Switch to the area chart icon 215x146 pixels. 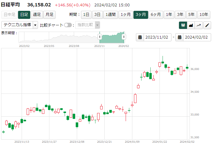pyautogui.click(x=191, y=25)
